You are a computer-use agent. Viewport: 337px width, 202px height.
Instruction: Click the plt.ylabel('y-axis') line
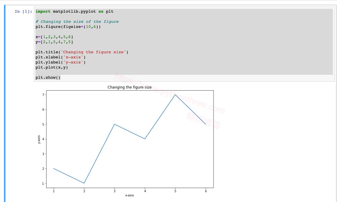(60, 63)
